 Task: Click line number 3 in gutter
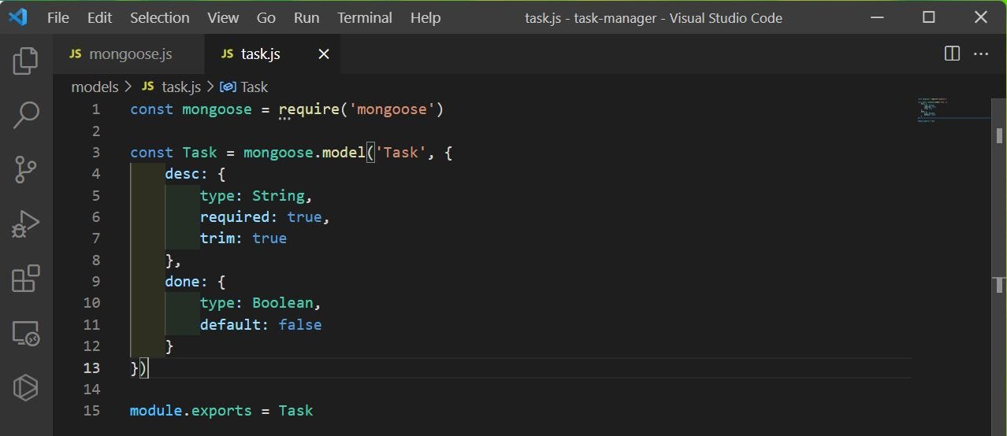(95, 153)
